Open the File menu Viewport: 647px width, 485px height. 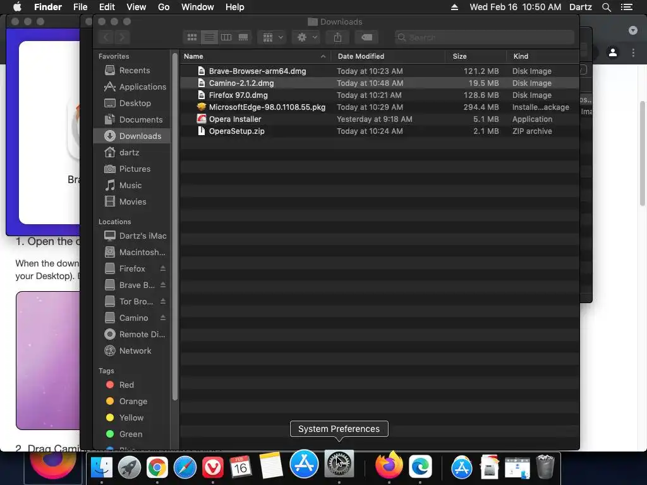click(80, 7)
